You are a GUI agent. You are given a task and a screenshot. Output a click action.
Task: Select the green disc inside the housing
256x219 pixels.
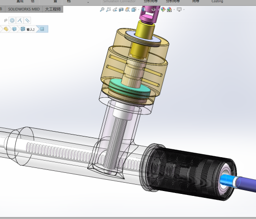pyautogui.click(x=129, y=89)
